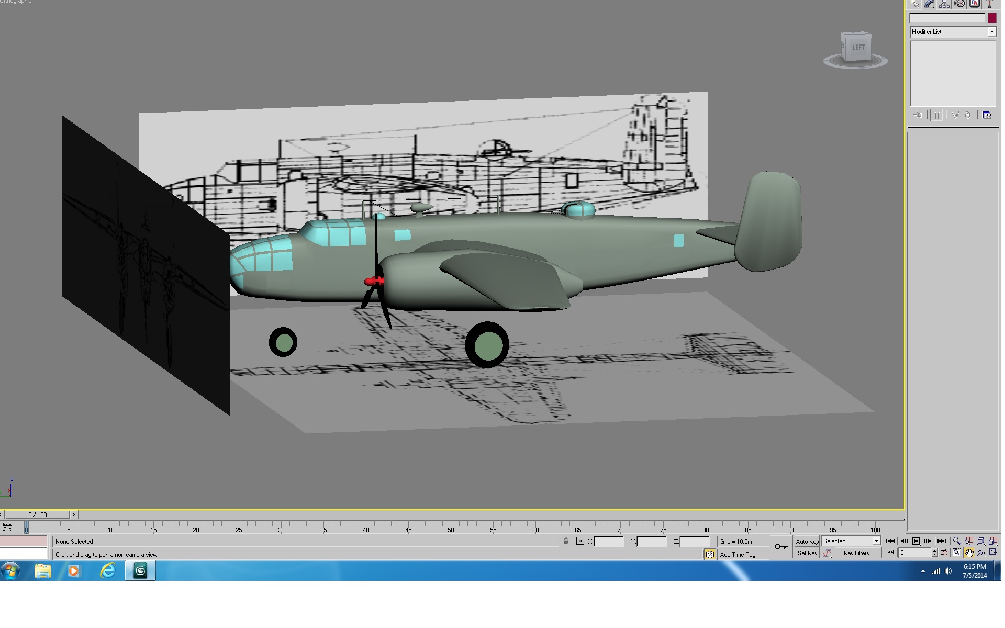The image size is (1005, 628).
Task: Click the Orbit viewport tool
Action: [x=981, y=553]
